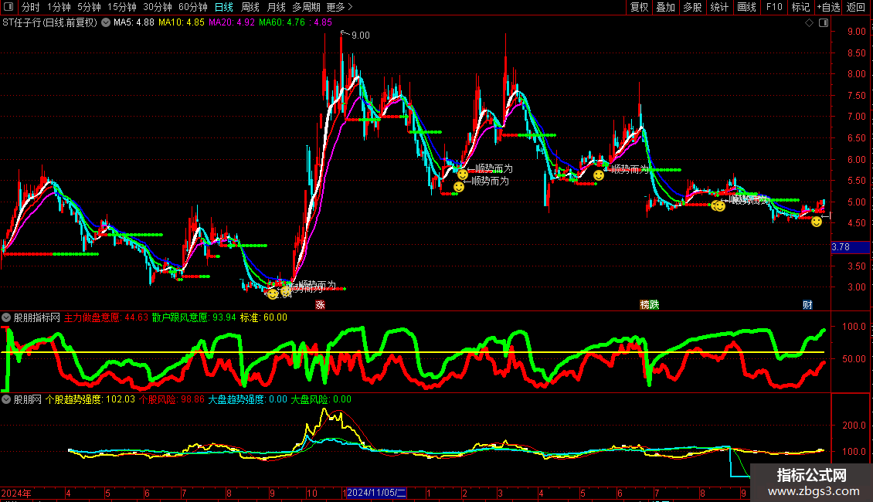Expand the 股朋网 bottom indicator dropdown
The image size is (873, 502).
(x=7, y=400)
